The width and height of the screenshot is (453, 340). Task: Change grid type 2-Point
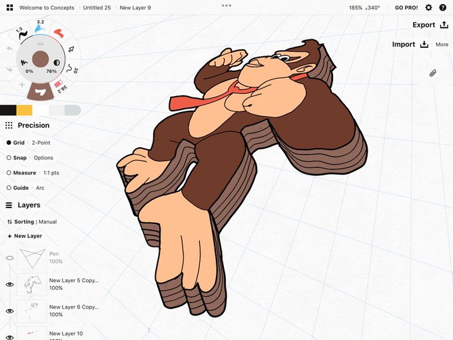point(41,143)
